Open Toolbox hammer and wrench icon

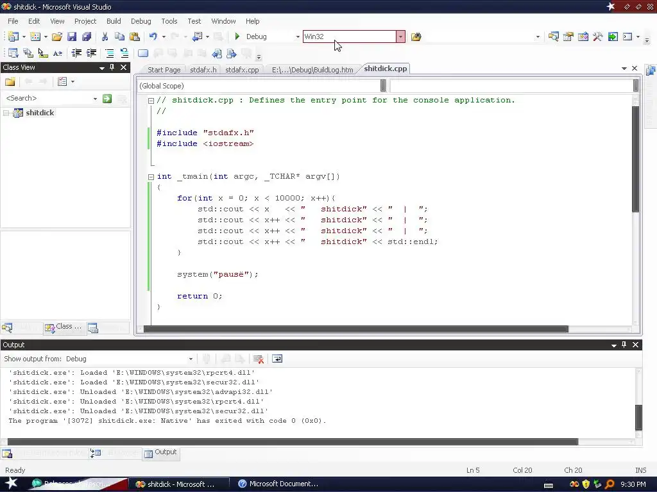click(598, 37)
